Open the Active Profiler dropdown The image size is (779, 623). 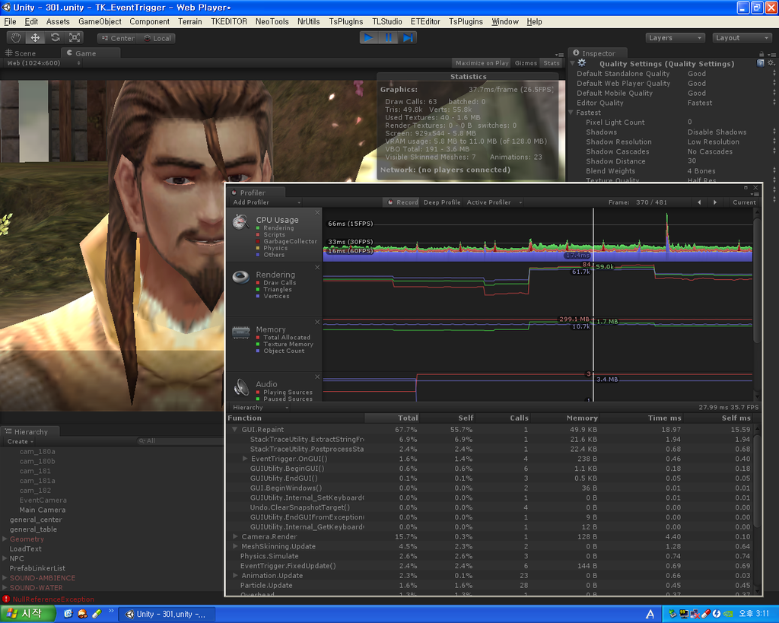(494, 202)
